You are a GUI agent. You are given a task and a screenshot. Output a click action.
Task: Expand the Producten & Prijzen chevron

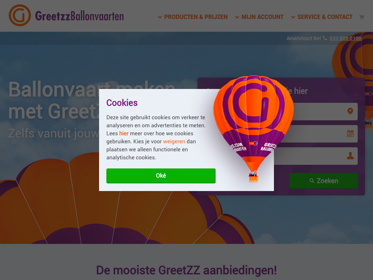pos(160,17)
